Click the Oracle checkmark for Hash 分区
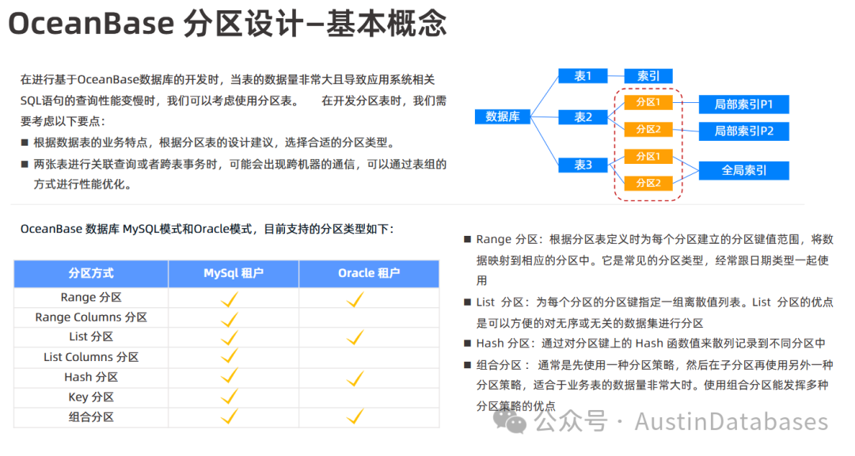Viewport: 855px width, 456px height. [x=355, y=378]
